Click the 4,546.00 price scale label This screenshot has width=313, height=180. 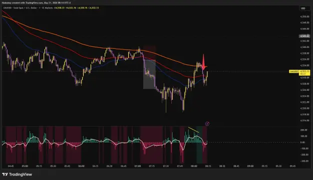pyautogui.click(x=304, y=29)
